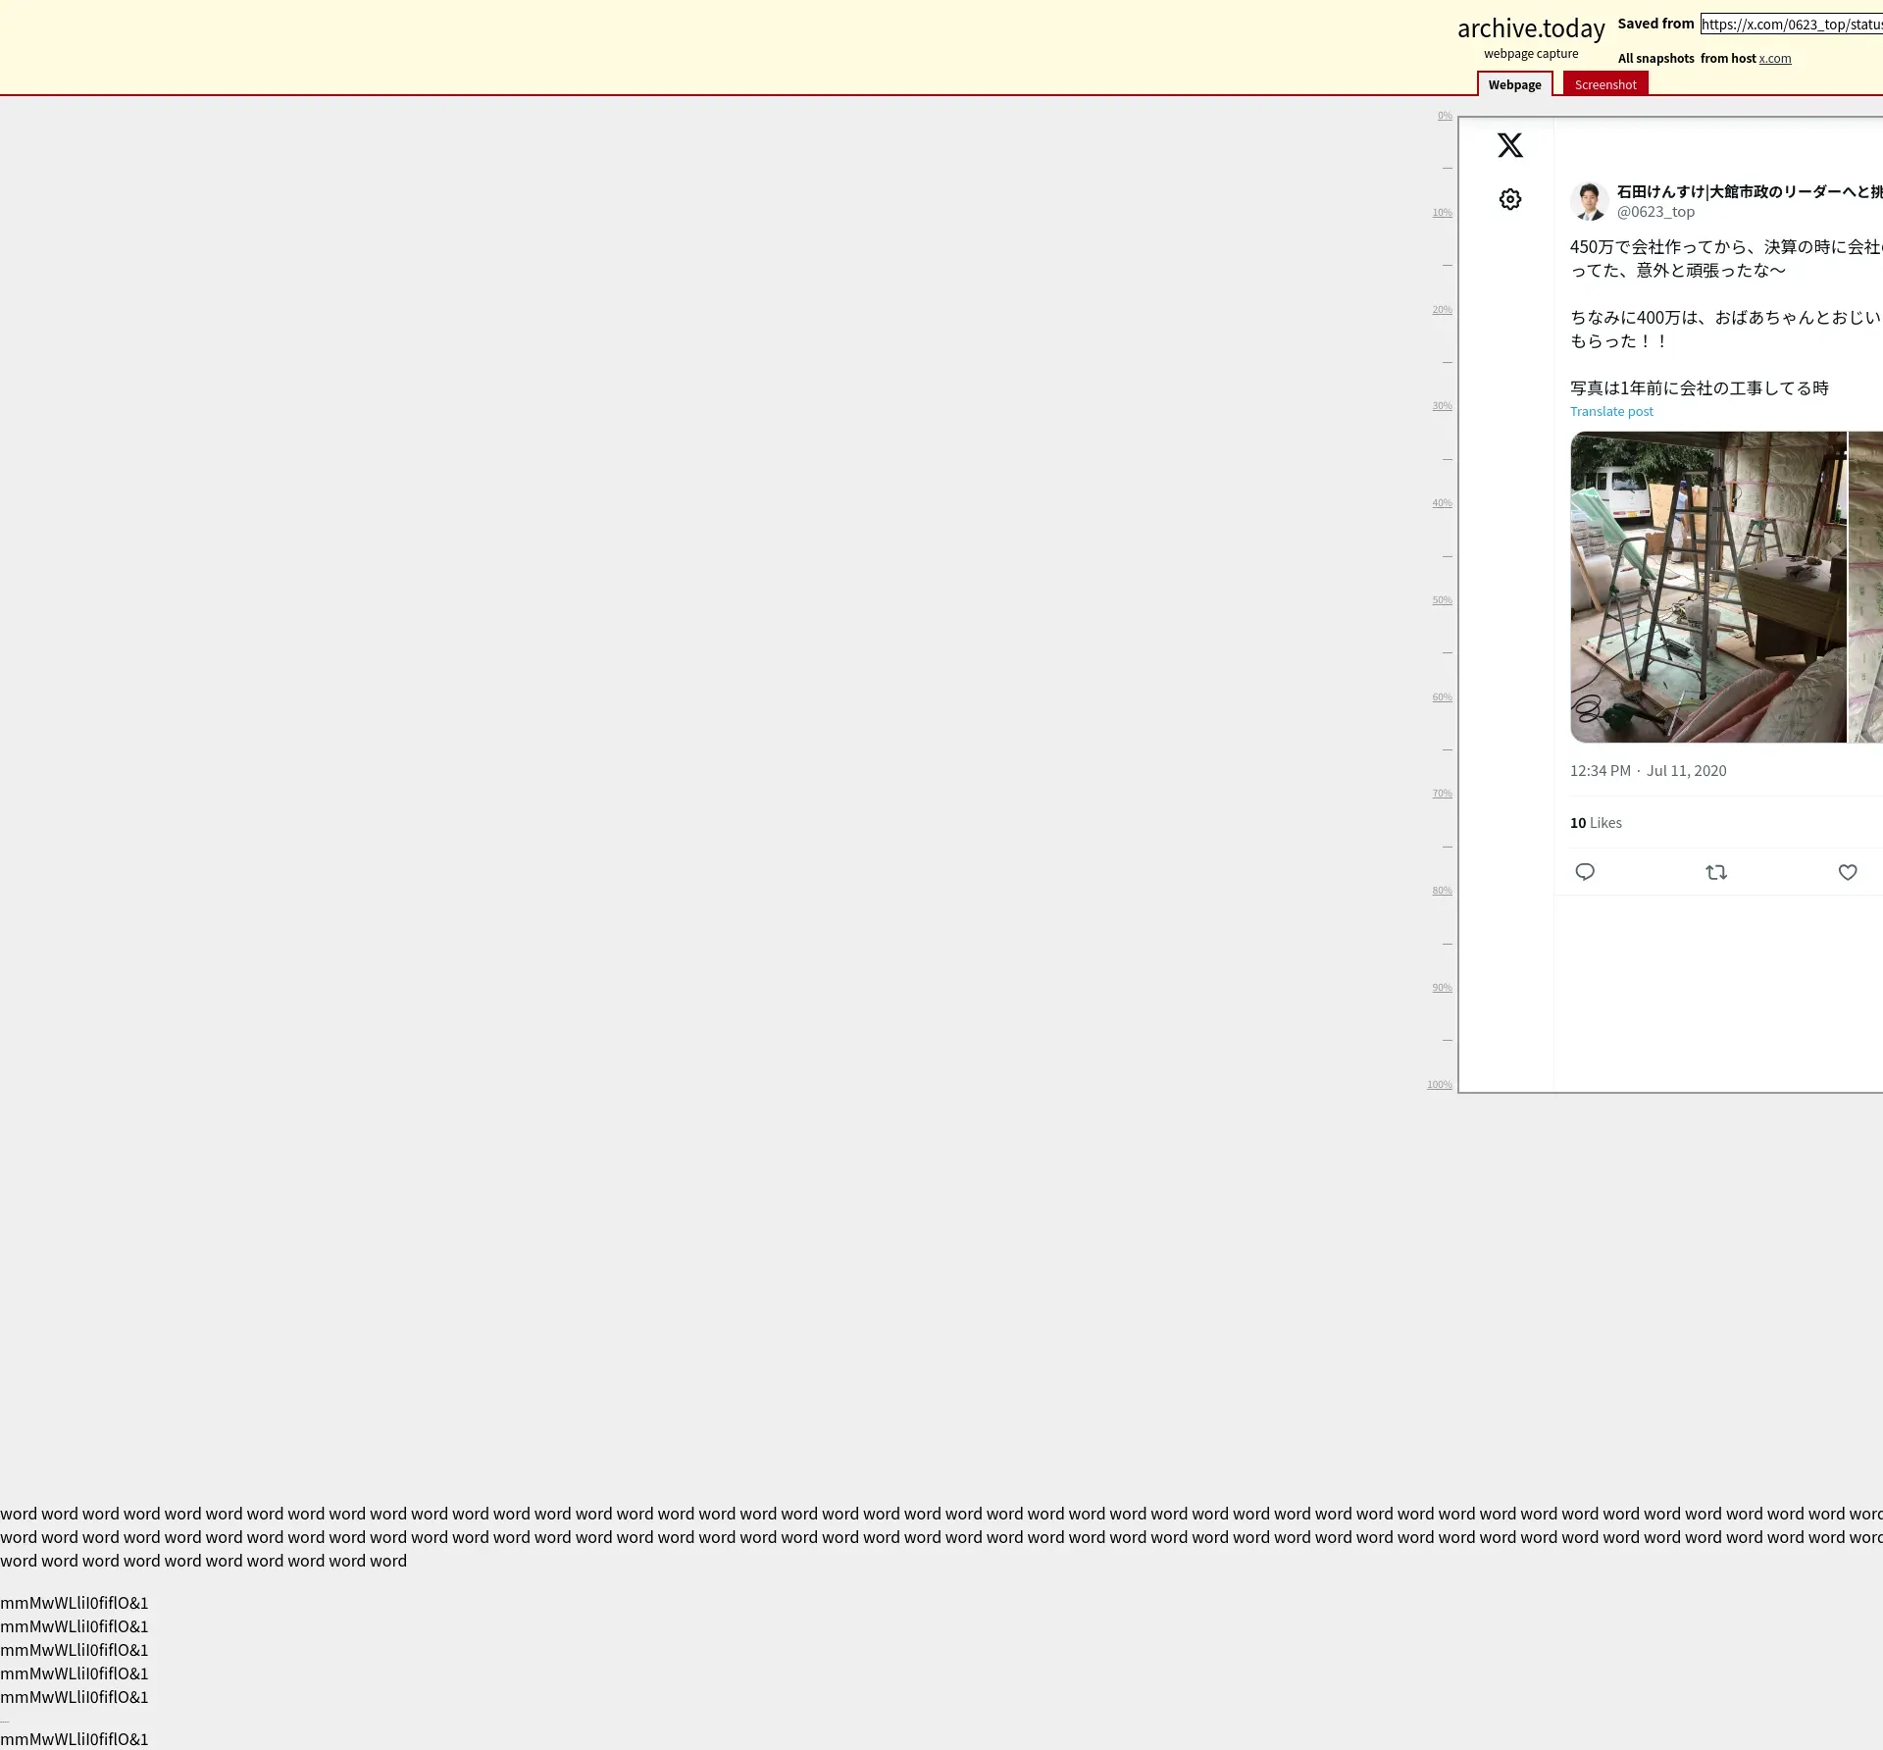Switch to the Webpage tab
1883x1750 pixels.
pyautogui.click(x=1514, y=85)
